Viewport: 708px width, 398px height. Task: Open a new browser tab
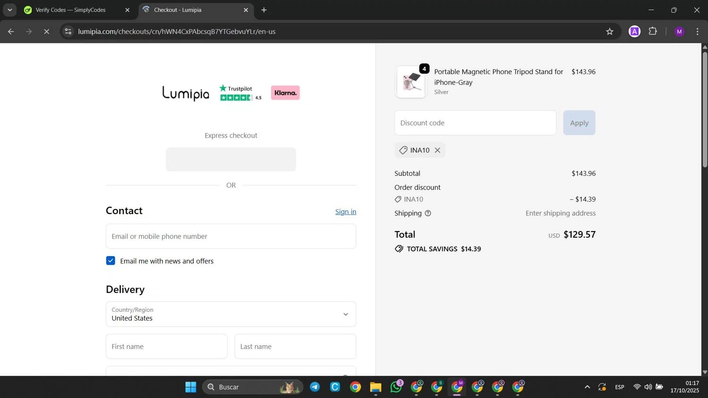264,10
